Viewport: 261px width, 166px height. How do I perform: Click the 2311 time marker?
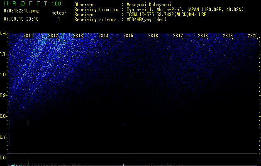(28, 35)
